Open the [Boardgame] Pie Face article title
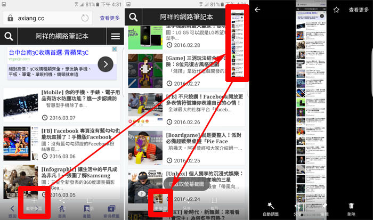373x220 pixels. pyautogui.click(x=204, y=138)
